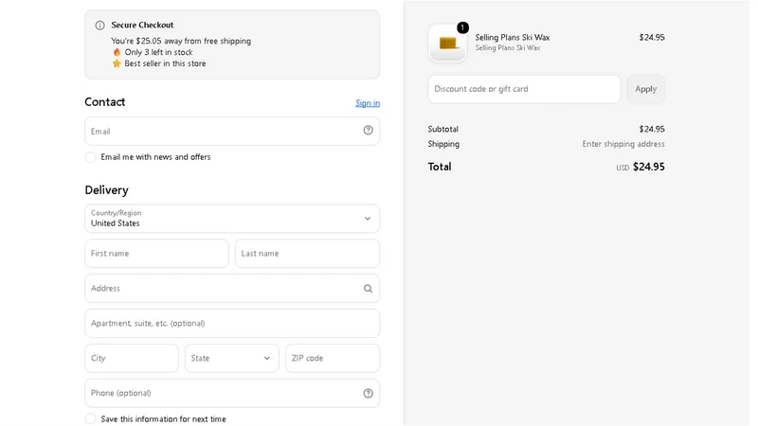Click the Apply discount button
Screen dimensions: 758x426
646,89
